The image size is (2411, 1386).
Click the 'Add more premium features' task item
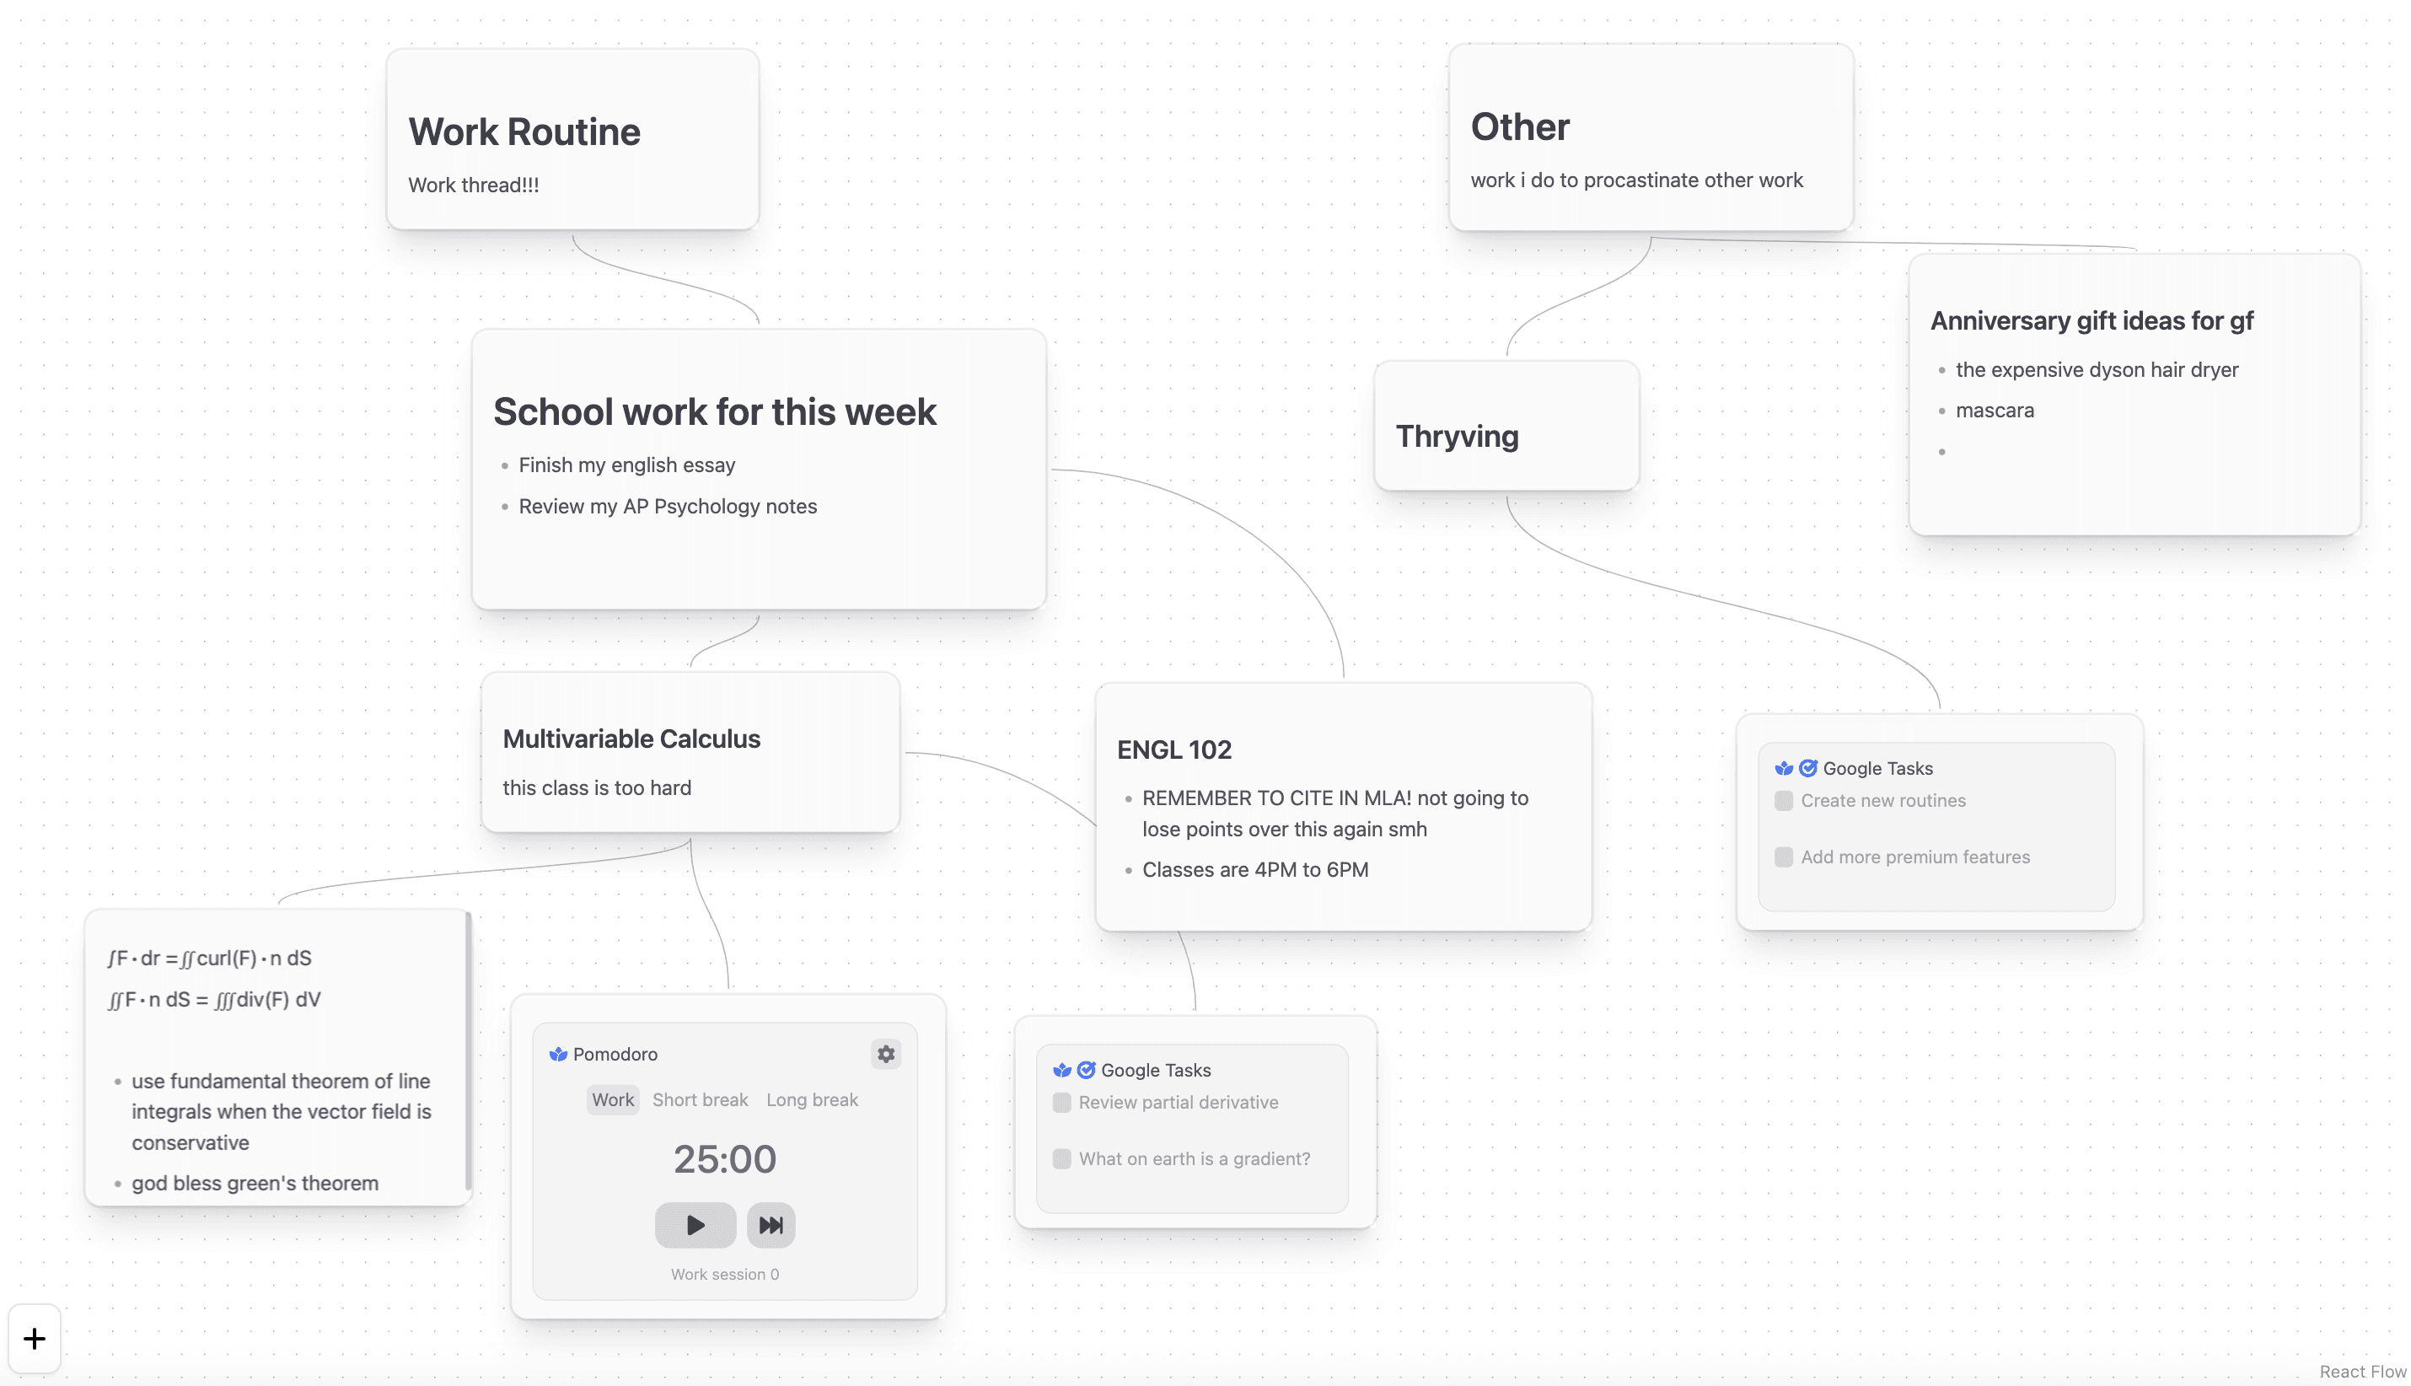(1916, 856)
